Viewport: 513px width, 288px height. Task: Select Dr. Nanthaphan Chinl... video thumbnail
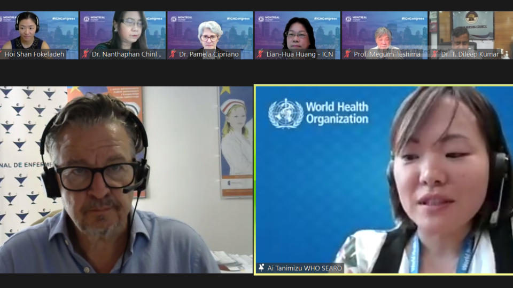click(123, 35)
